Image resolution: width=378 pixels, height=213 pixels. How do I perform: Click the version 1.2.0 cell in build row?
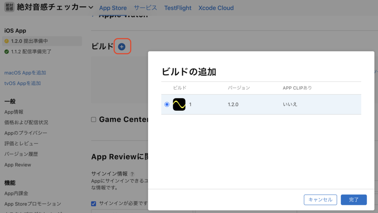(233, 104)
